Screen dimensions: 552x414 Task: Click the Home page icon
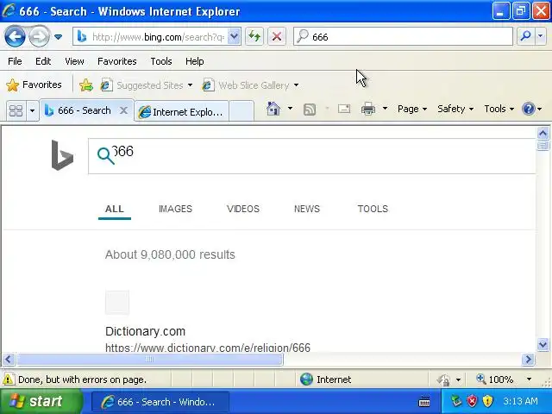[x=273, y=109]
